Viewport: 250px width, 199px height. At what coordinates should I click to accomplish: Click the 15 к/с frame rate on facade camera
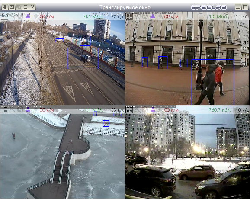pyautogui.click(x=242, y=16)
